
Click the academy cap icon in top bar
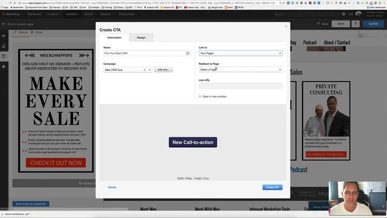(343, 14)
